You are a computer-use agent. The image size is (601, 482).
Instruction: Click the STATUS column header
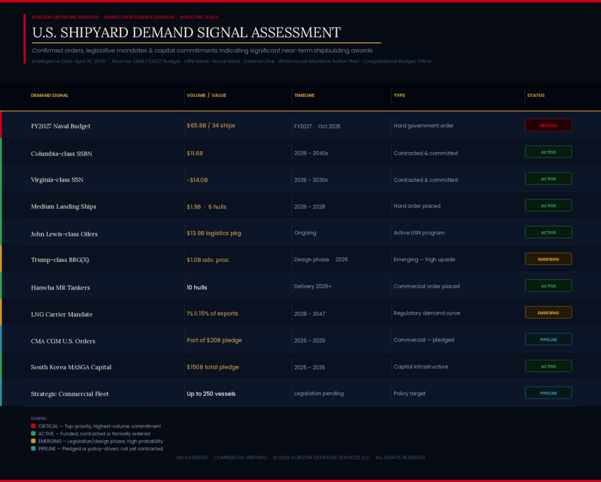536,95
